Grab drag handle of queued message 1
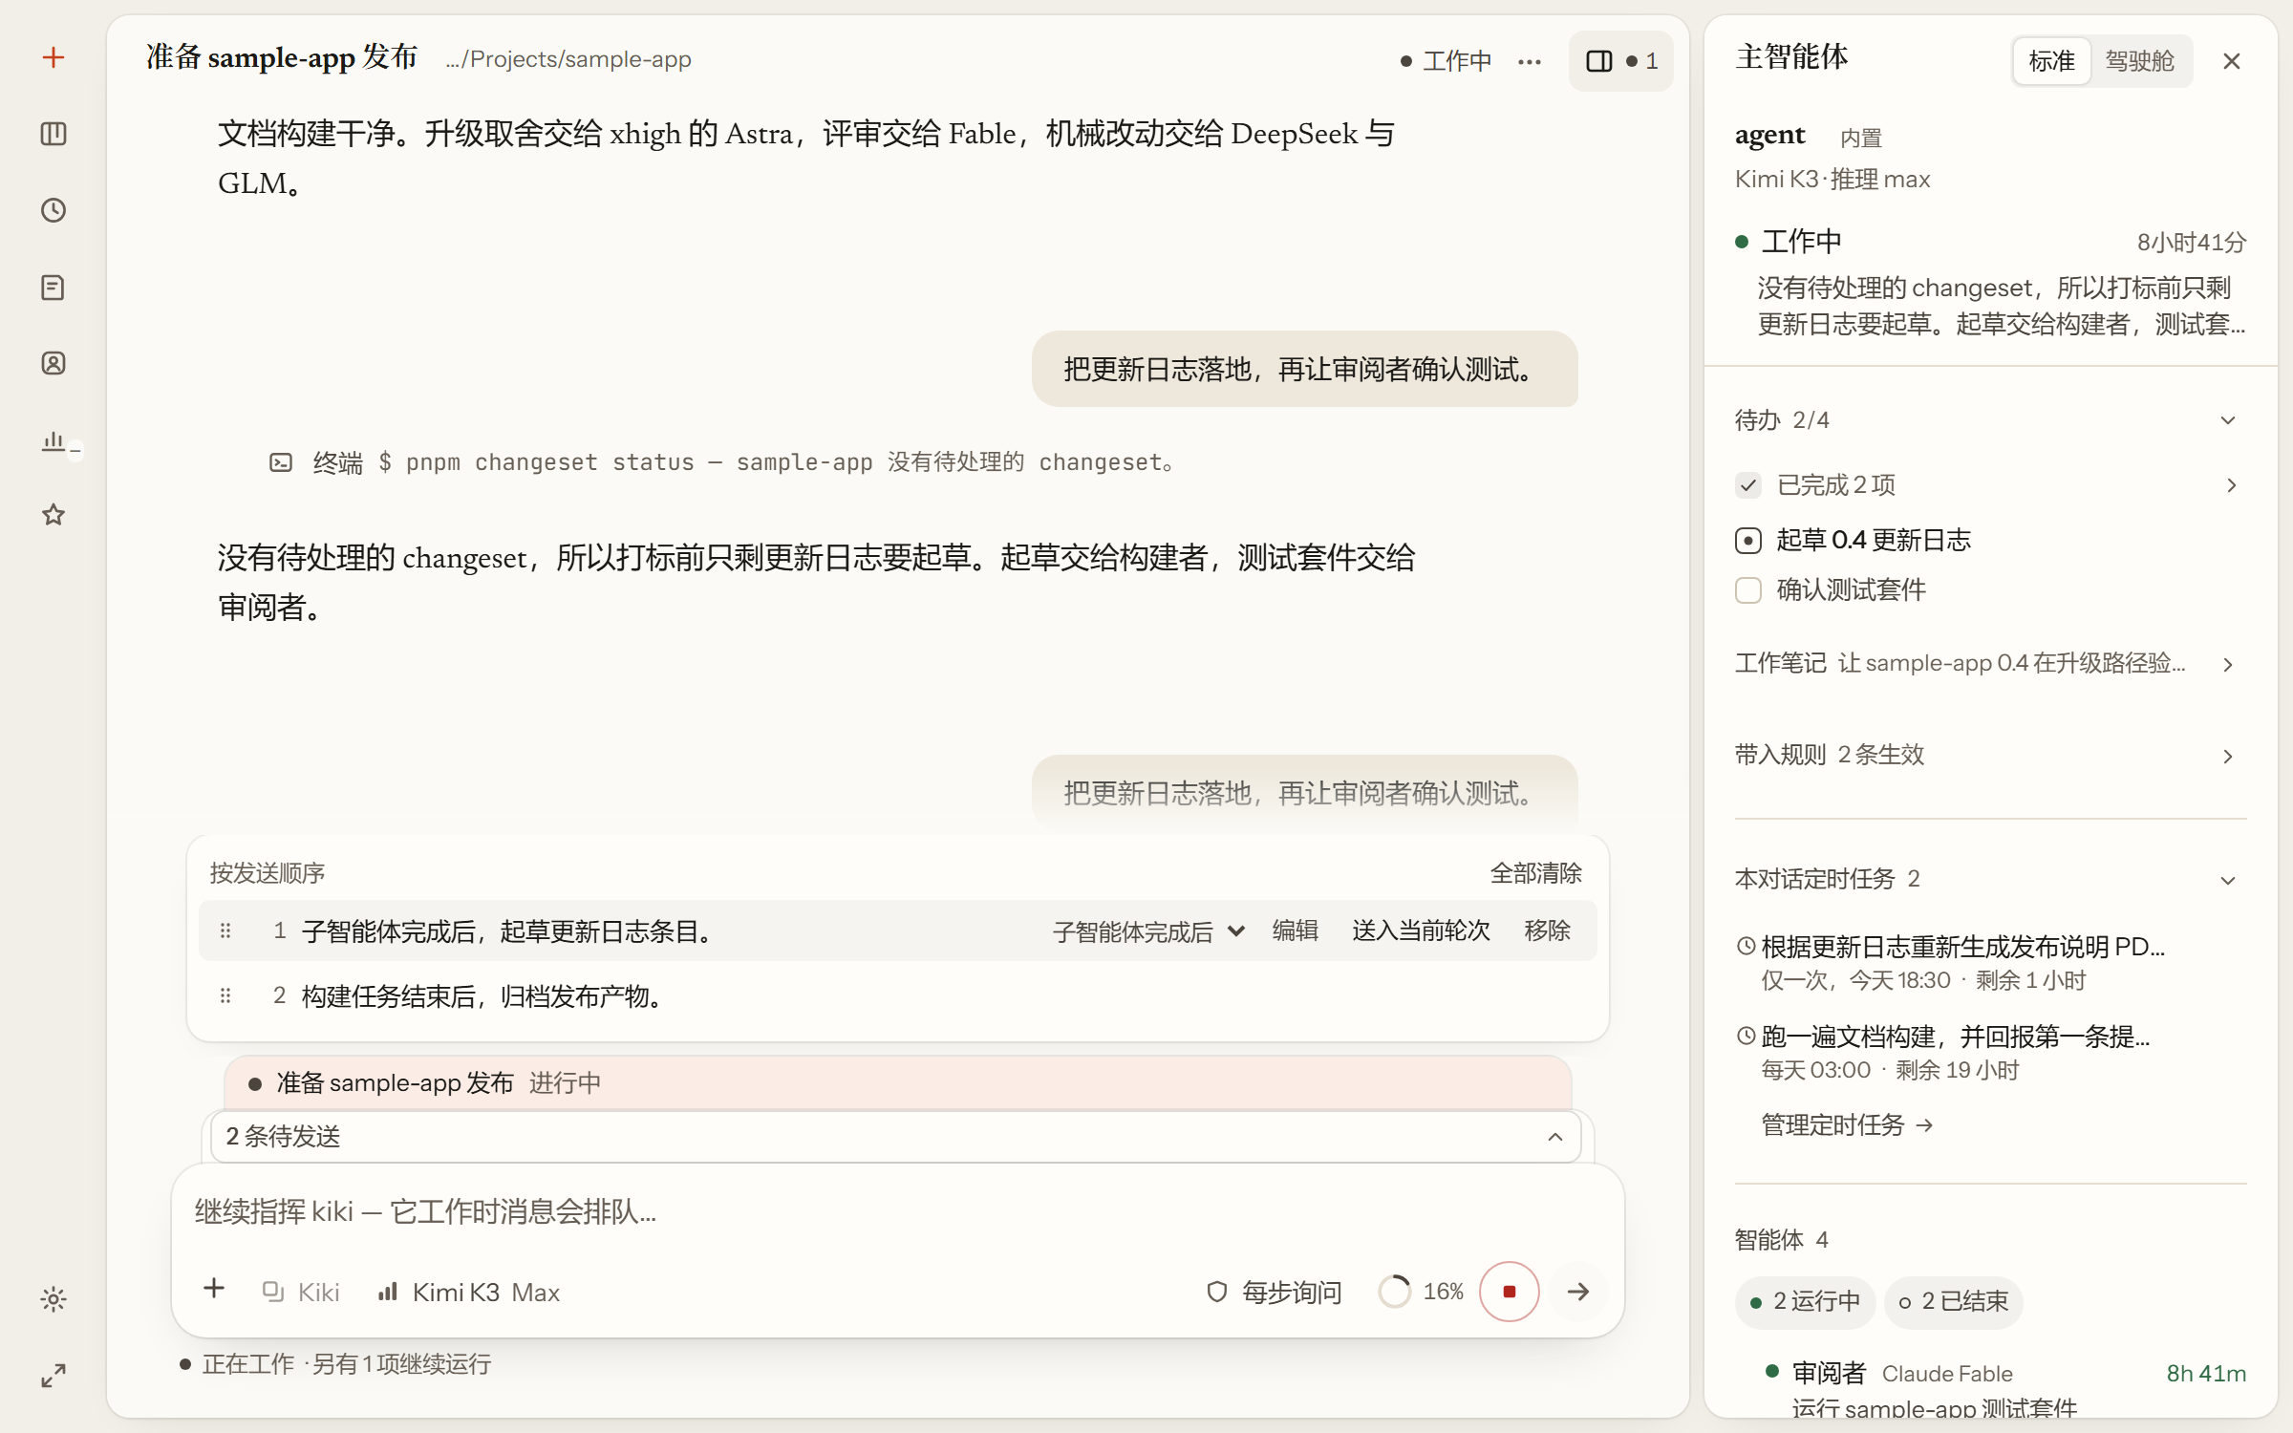 click(x=225, y=930)
